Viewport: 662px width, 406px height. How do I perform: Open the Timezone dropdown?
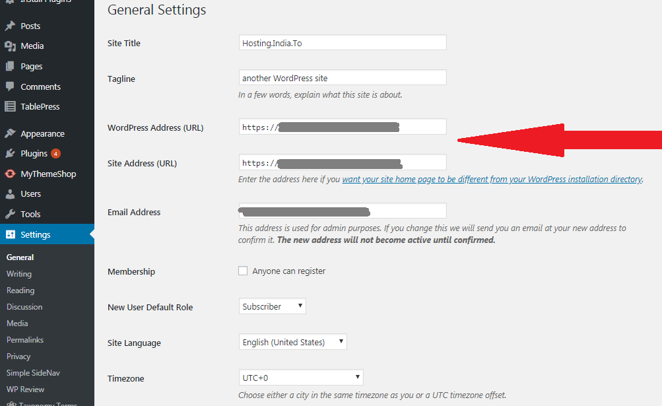tap(301, 377)
